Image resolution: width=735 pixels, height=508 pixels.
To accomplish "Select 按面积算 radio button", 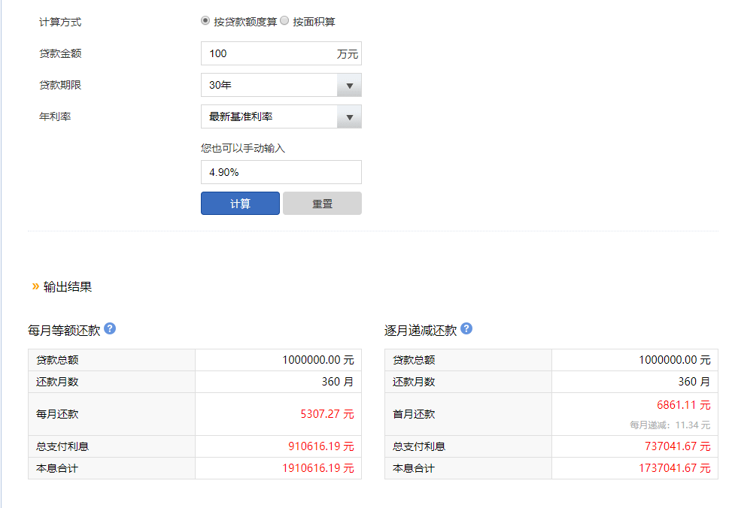I will tap(284, 20).
